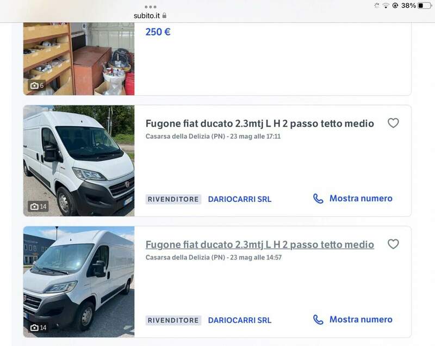Click the 250 € price

[x=158, y=32]
